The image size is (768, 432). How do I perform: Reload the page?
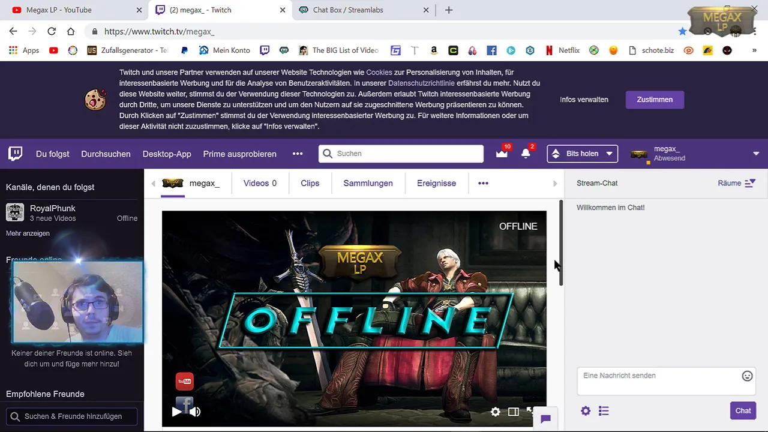[52, 31]
